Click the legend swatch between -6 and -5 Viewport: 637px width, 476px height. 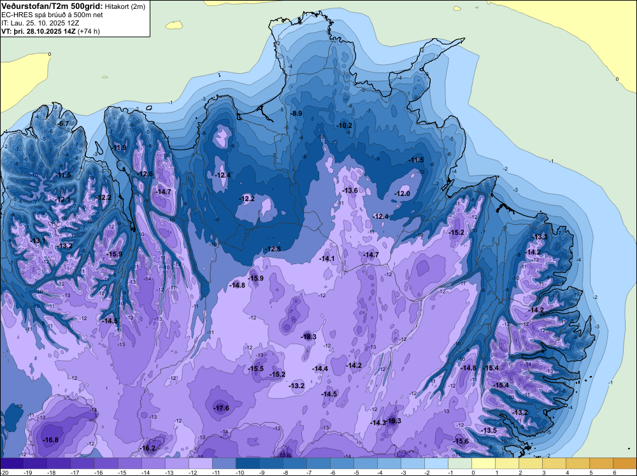pyautogui.click(x=342, y=463)
